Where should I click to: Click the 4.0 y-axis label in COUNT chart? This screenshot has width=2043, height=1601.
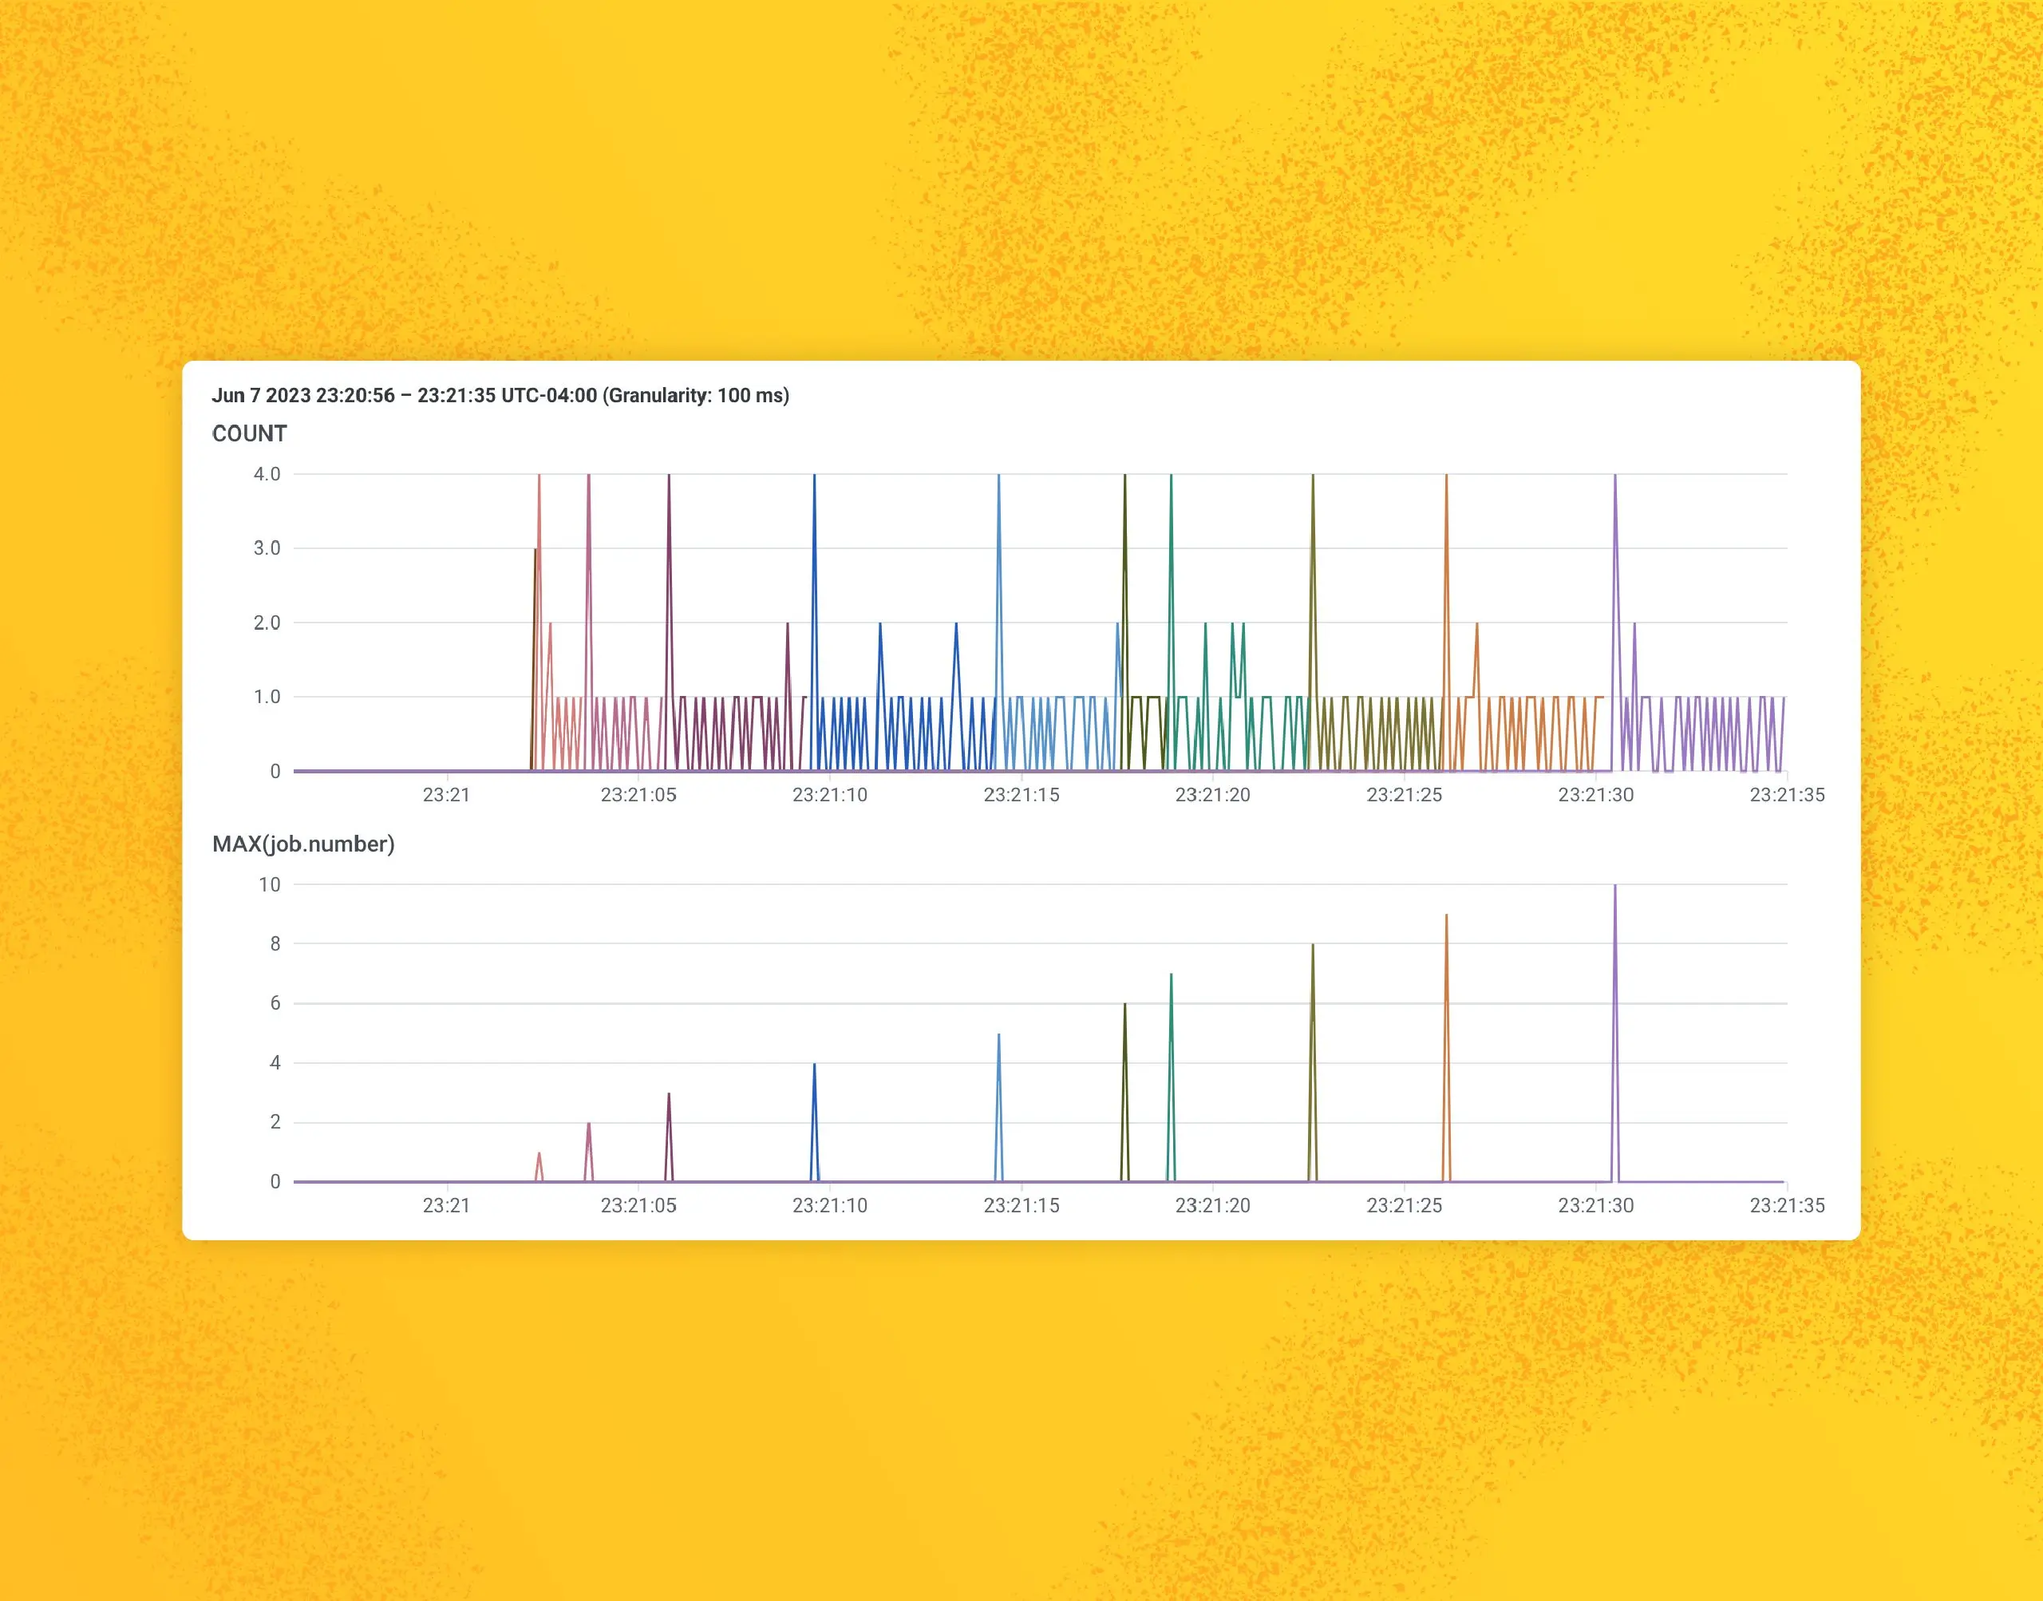tap(267, 474)
